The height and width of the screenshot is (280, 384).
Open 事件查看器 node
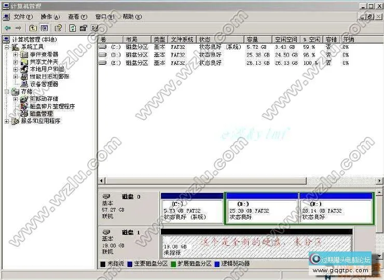click(44, 54)
